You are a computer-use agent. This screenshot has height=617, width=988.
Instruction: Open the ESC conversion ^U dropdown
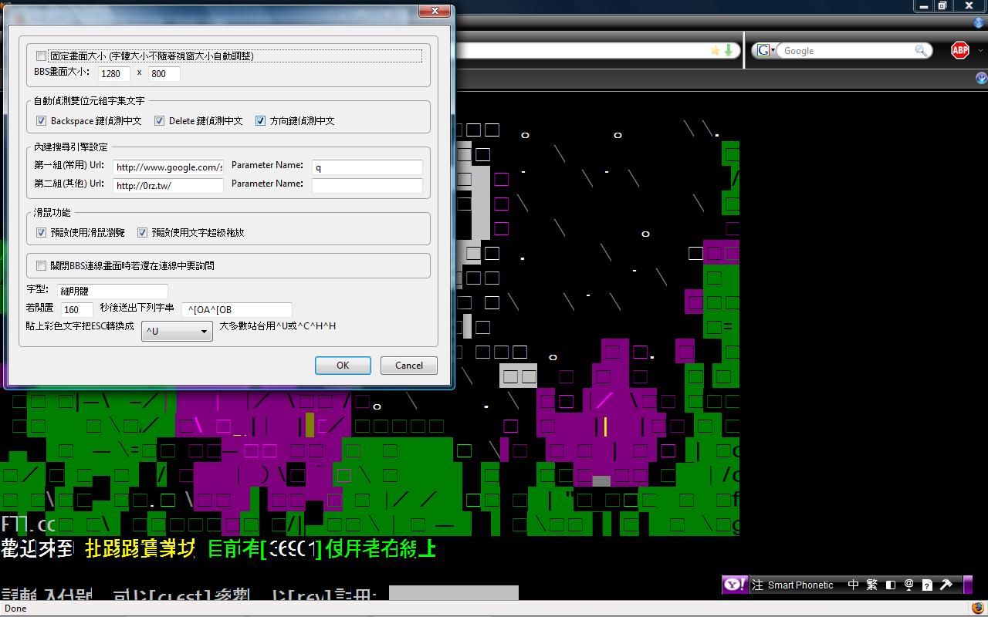(177, 331)
